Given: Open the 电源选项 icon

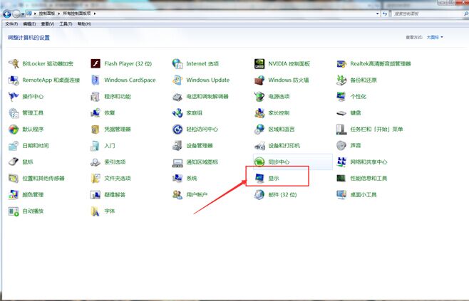Looking at the screenshot, I should point(259,97).
